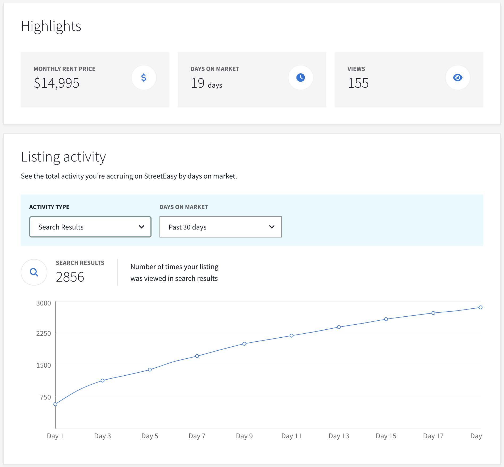Viewport: 504px width, 467px height.
Task: Click the chevron arrow beside Search Results
Action: tap(141, 227)
